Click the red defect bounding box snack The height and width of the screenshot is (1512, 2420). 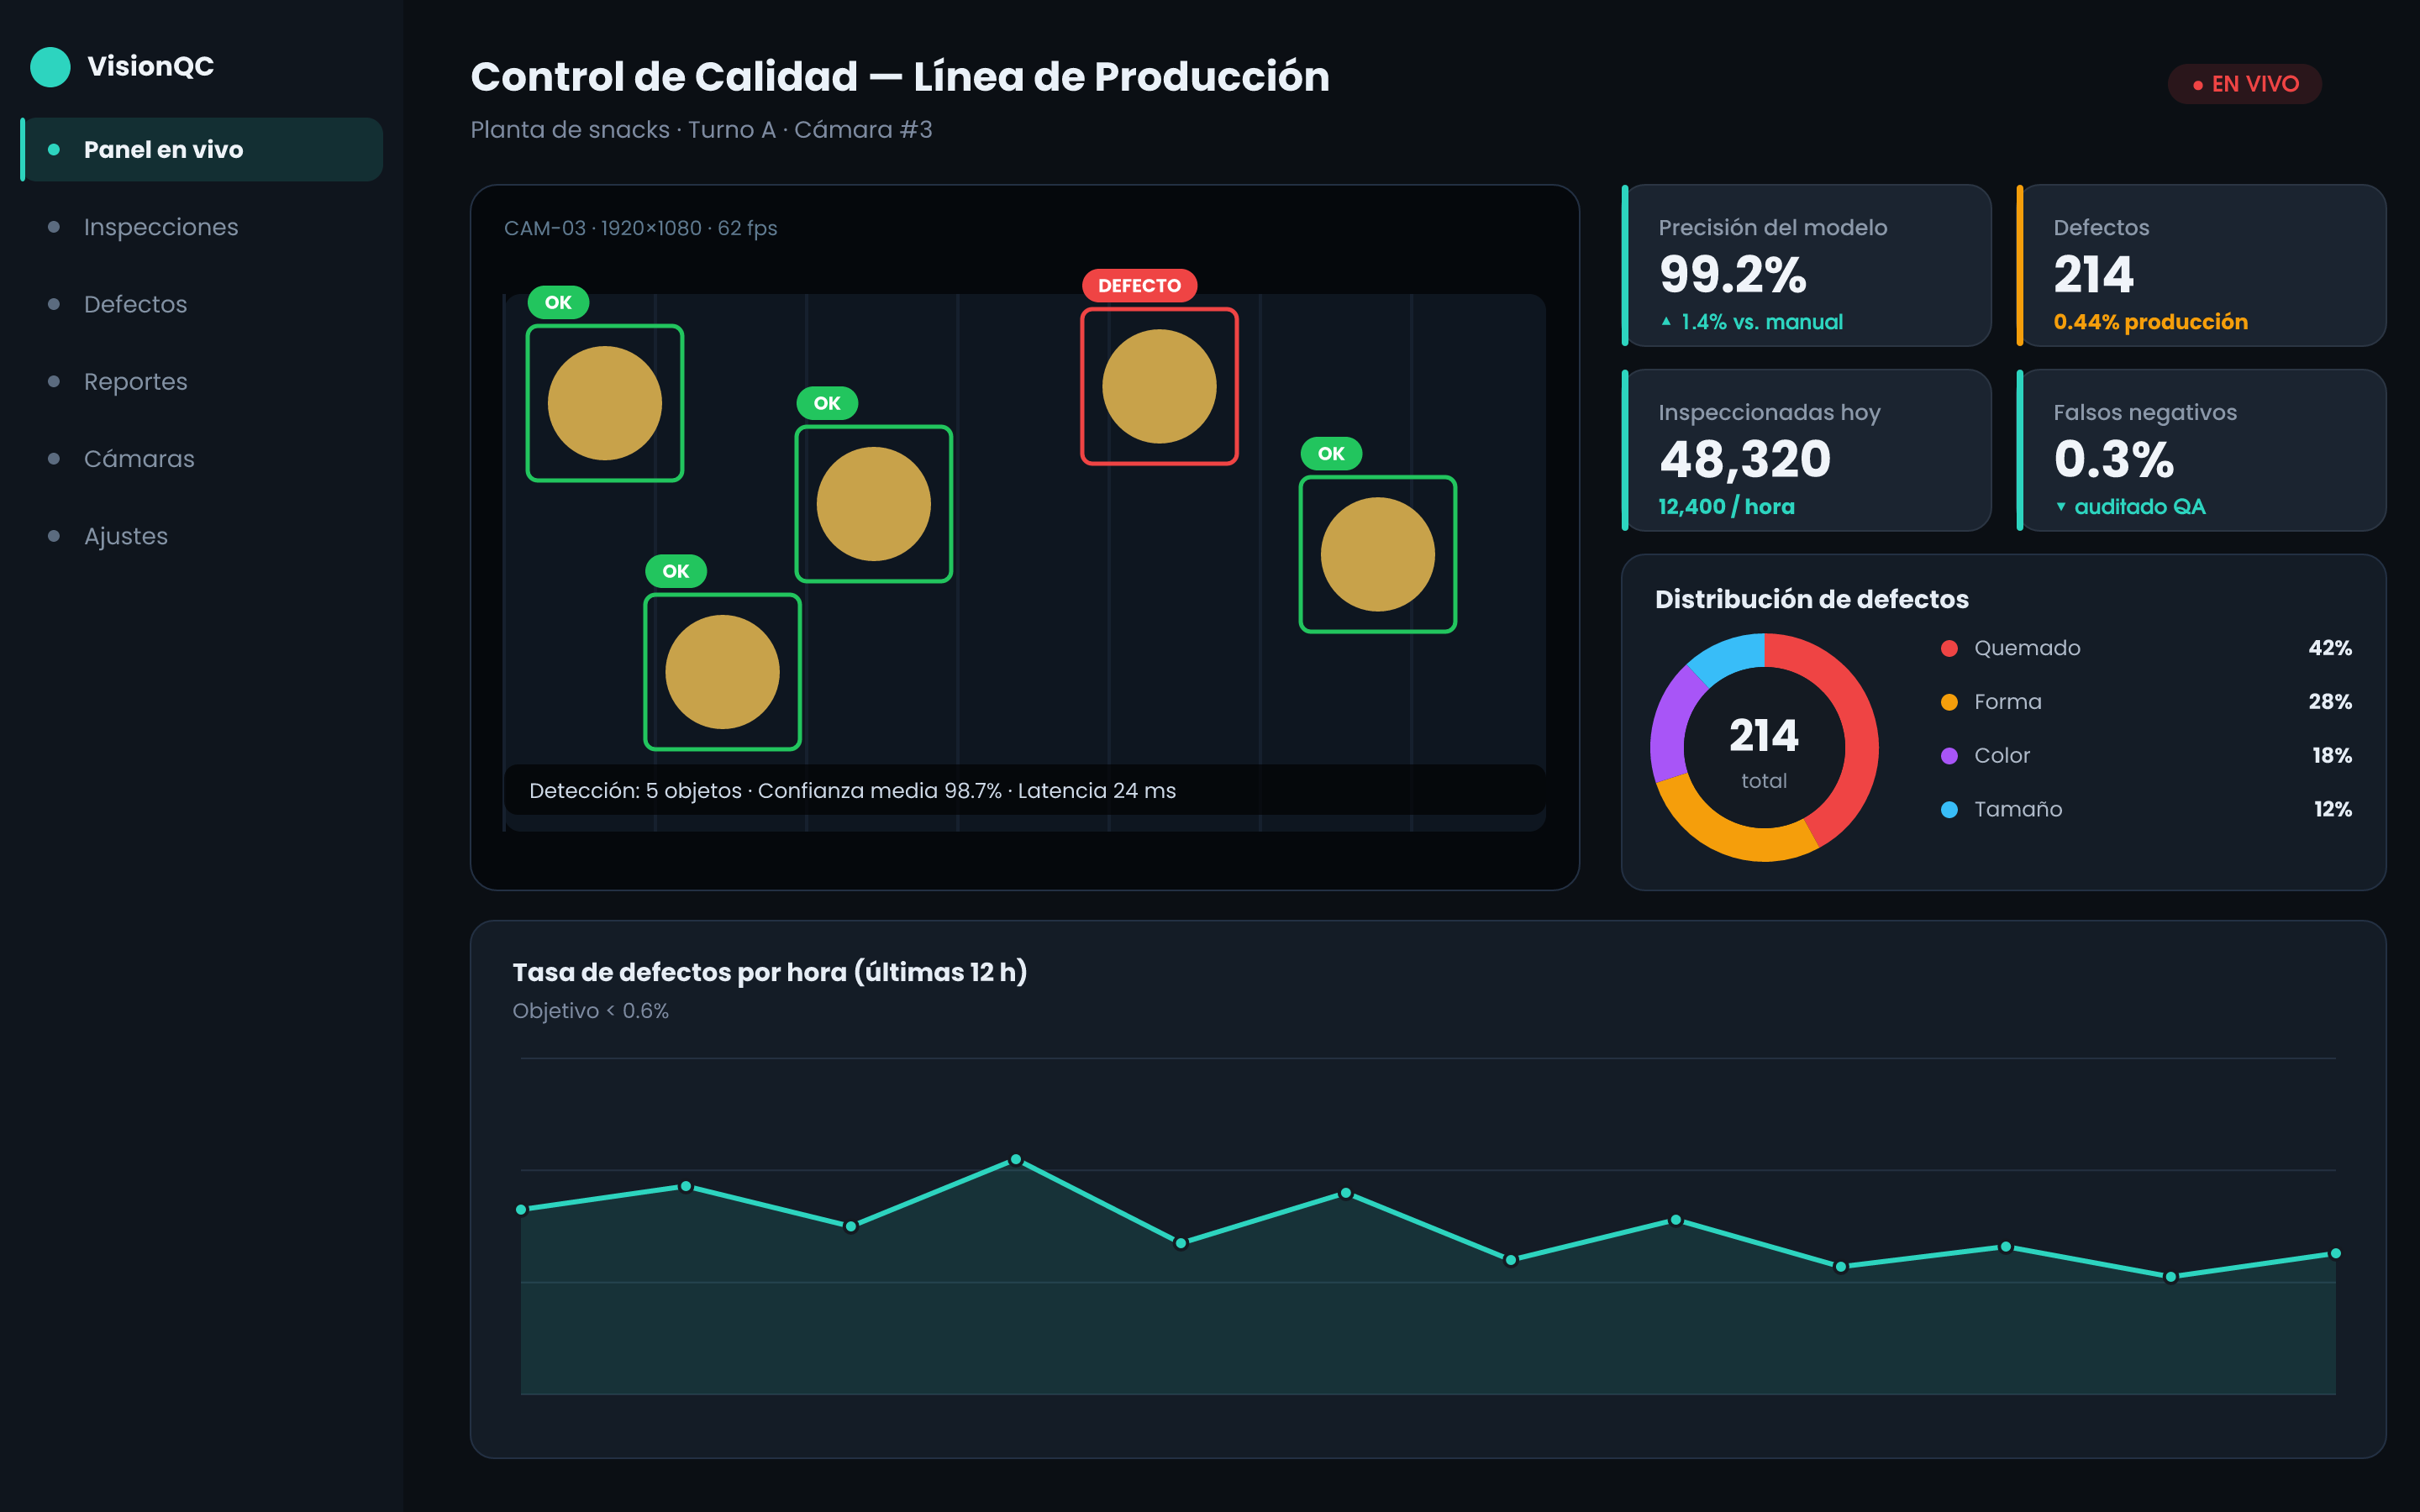pos(1159,386)
